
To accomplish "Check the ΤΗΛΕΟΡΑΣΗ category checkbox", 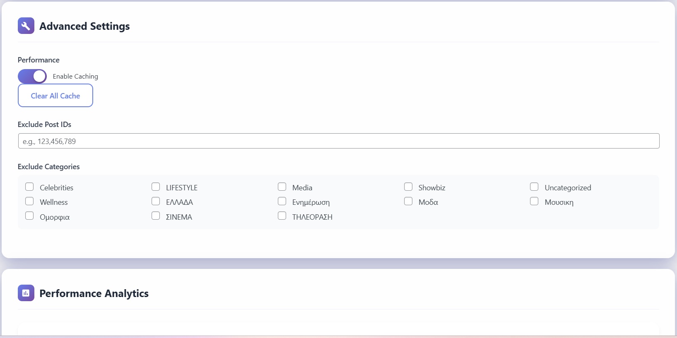I will [x=282, y=216].
